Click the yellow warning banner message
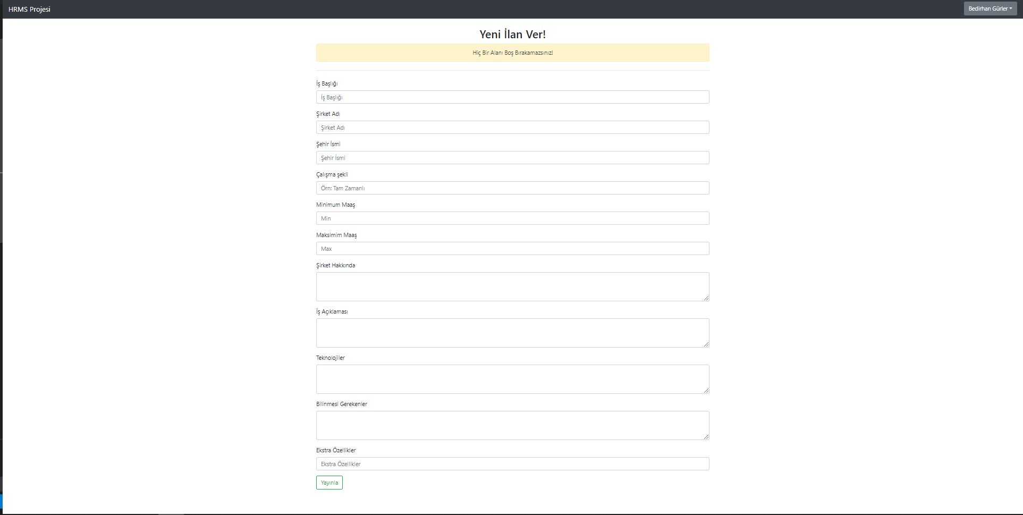 pyautogui.click(x=512, y=53)
